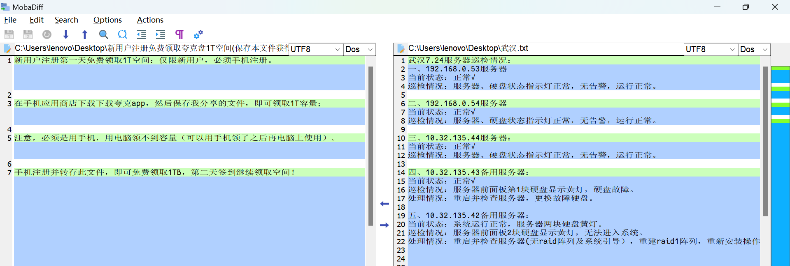
Task: Save file 1 using the toolbar icon
Action: tap(9, 34)
